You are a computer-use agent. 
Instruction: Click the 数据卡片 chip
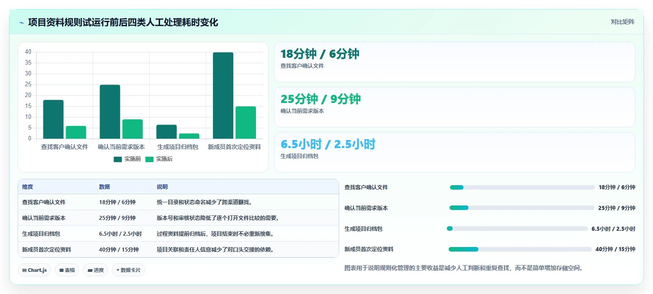click(128, 270)
